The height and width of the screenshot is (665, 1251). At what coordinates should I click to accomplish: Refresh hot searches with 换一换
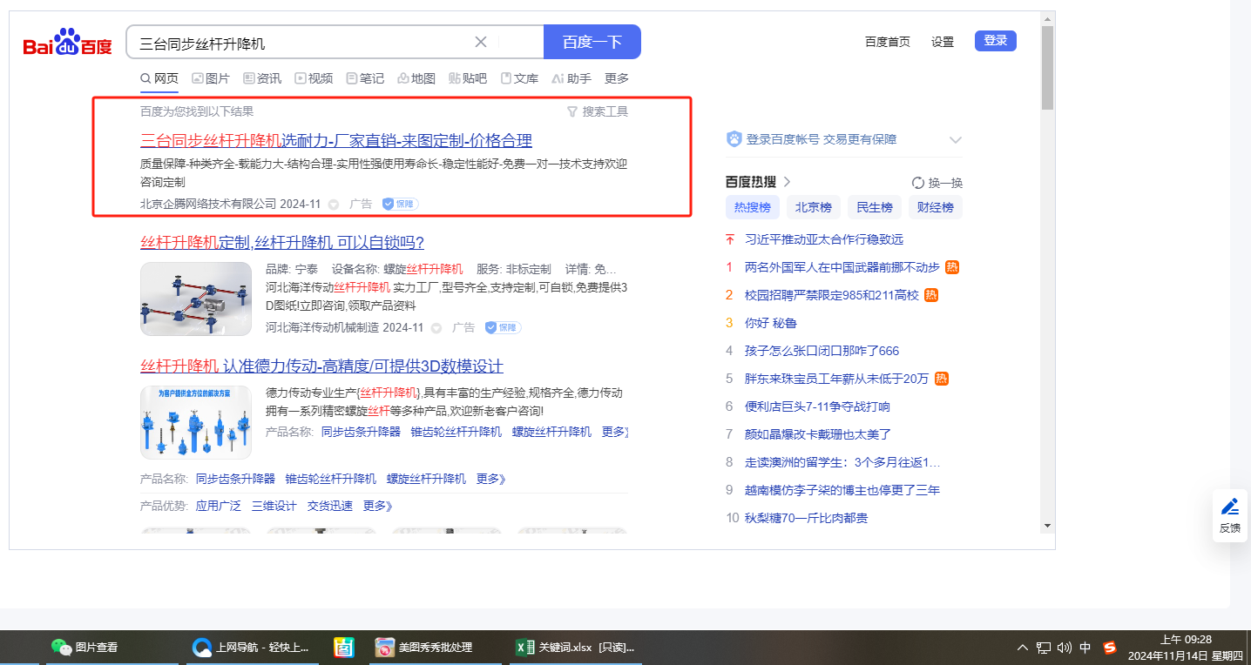937,183
